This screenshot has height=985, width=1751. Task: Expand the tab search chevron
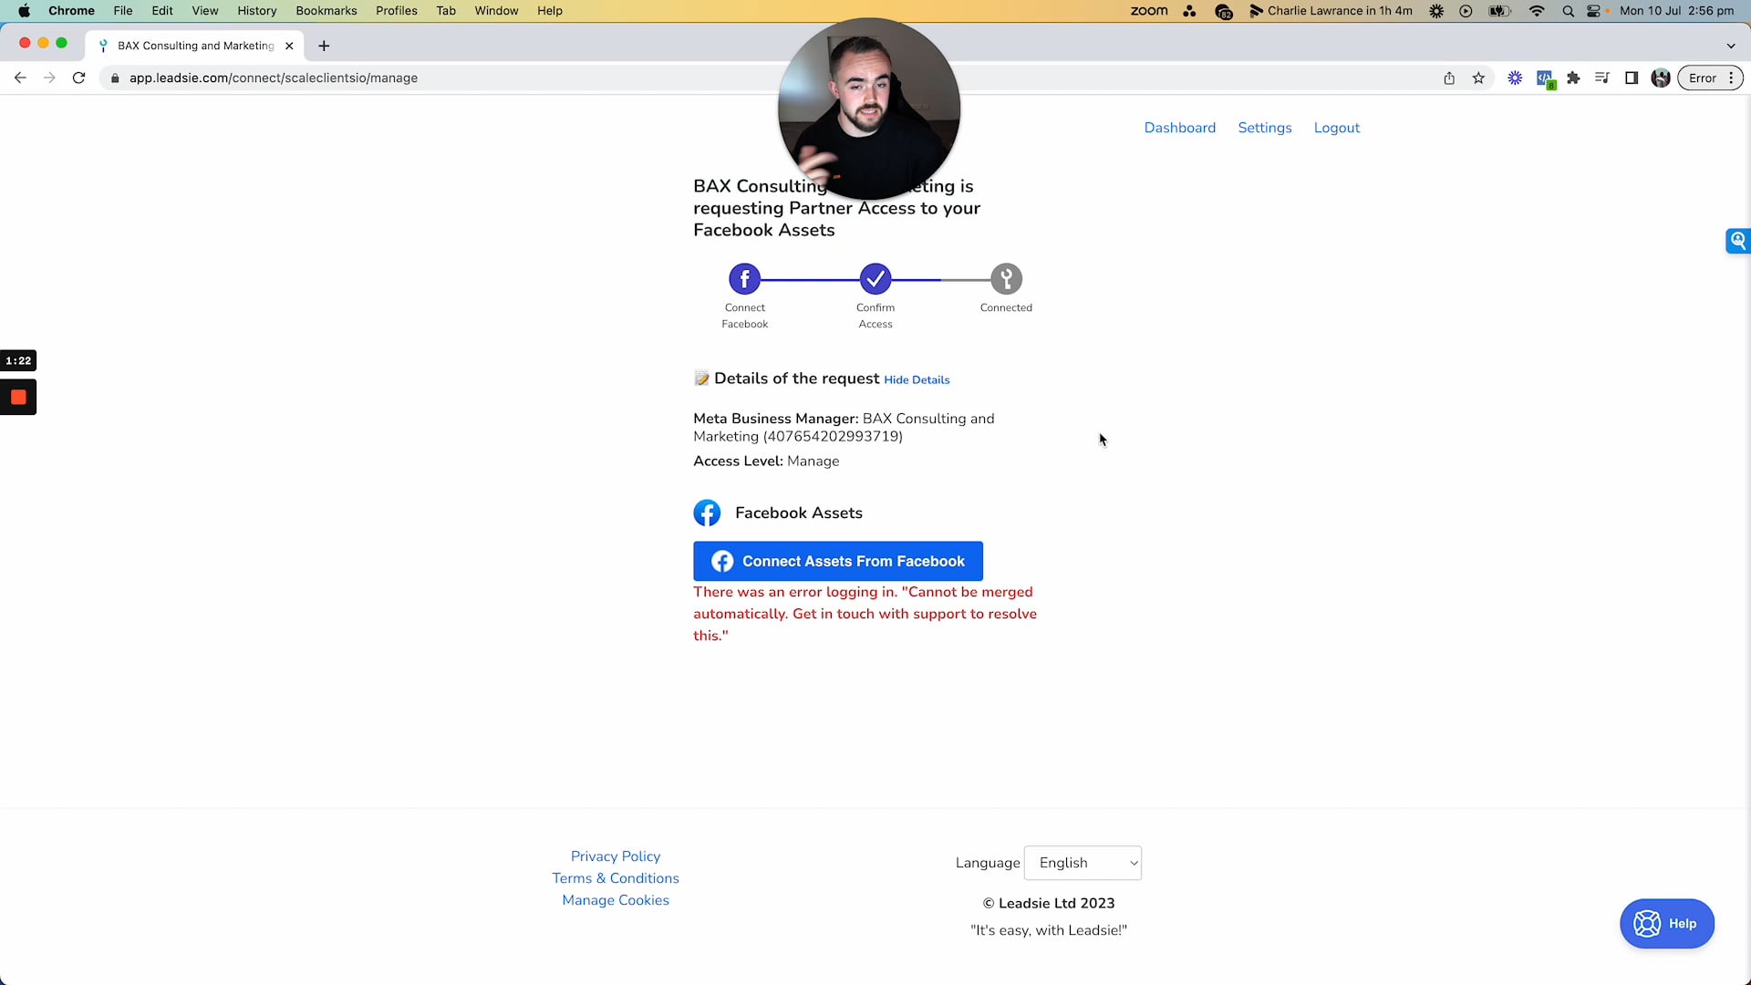tap(1730, 46)
